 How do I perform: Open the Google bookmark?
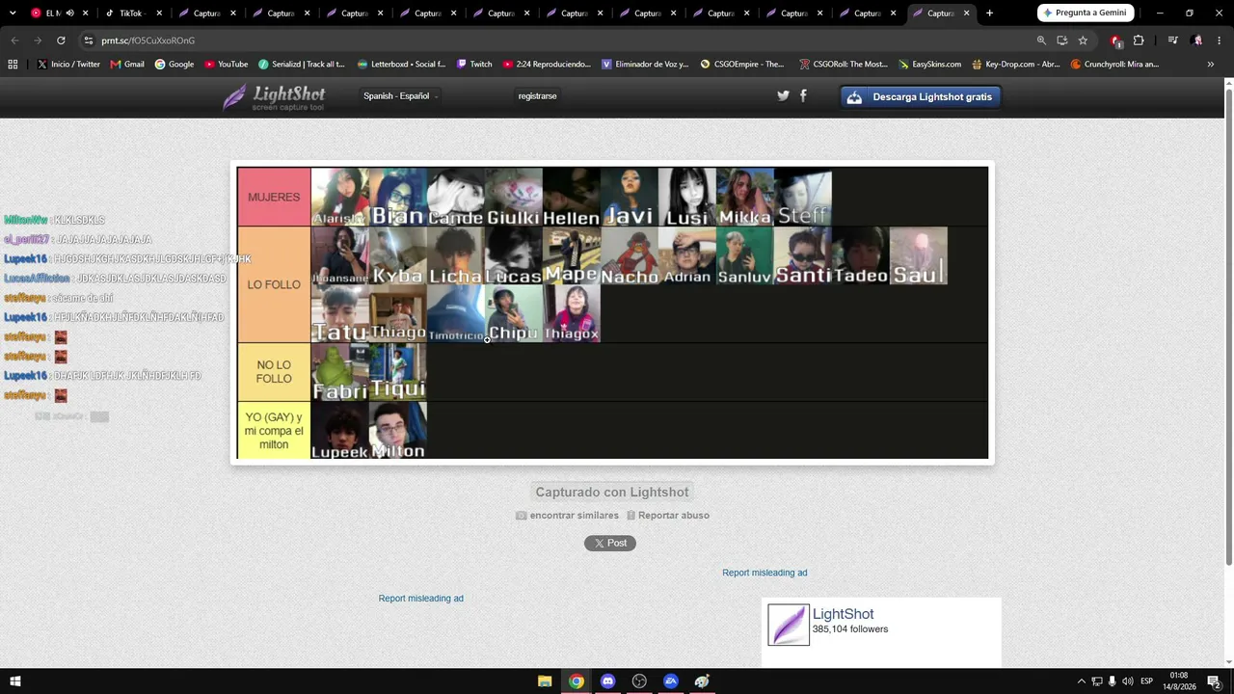[x=174, y=65]
